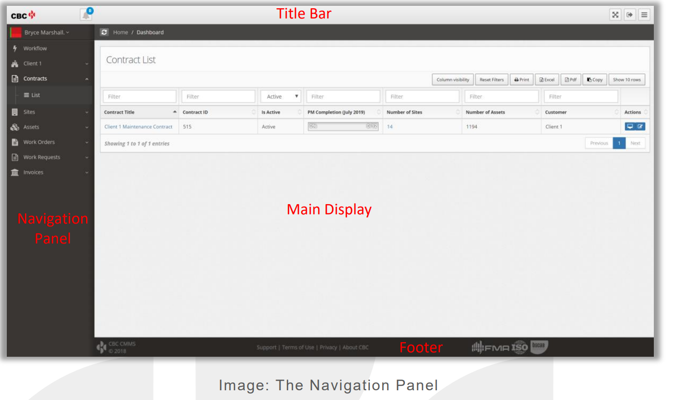Open the Show 10 rows button

(x=627, y=80)
